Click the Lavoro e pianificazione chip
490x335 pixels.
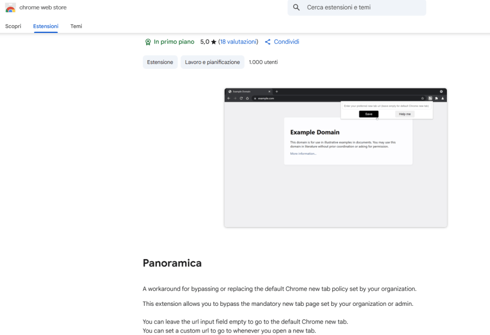(x=212, y=62)
